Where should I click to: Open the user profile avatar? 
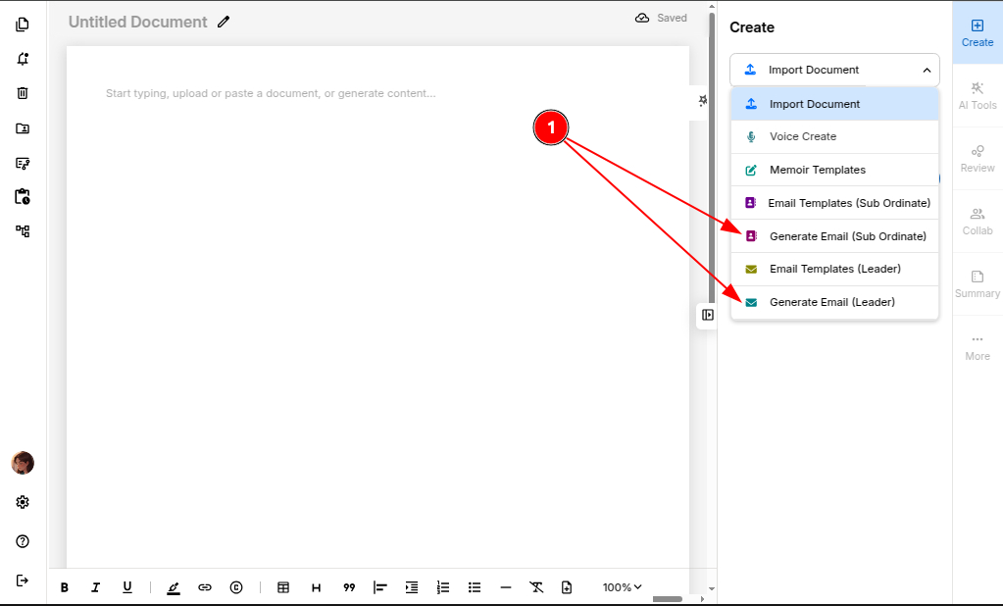[x=23, y=463]
